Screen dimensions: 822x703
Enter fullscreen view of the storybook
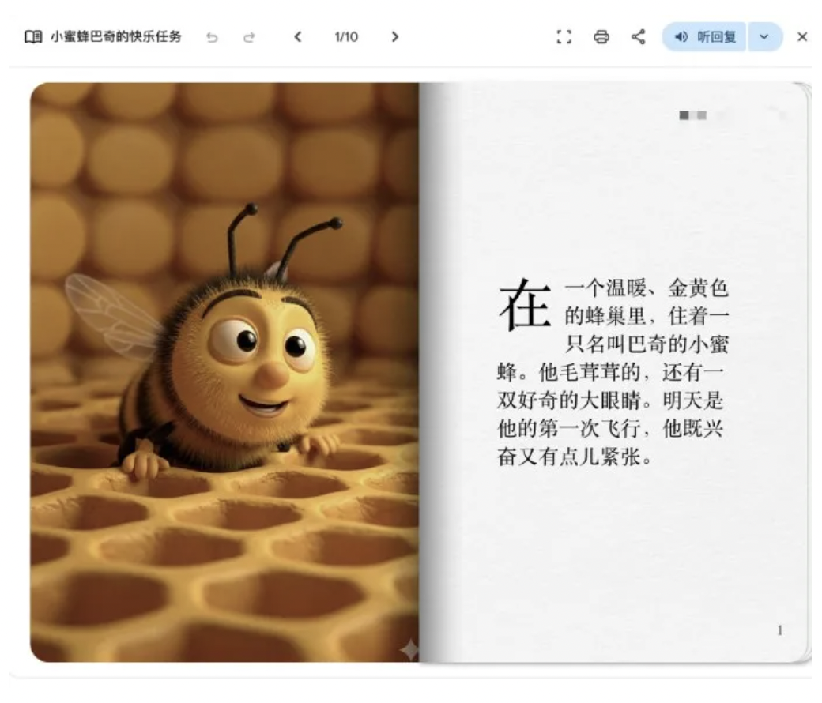click(x=564, y=37)
